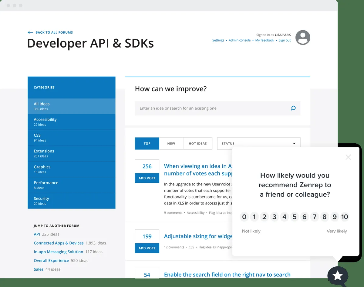This screenshot has width=364, height=287.
Task: Select rating 0 in the survey
Action: (x=244, y=217)
